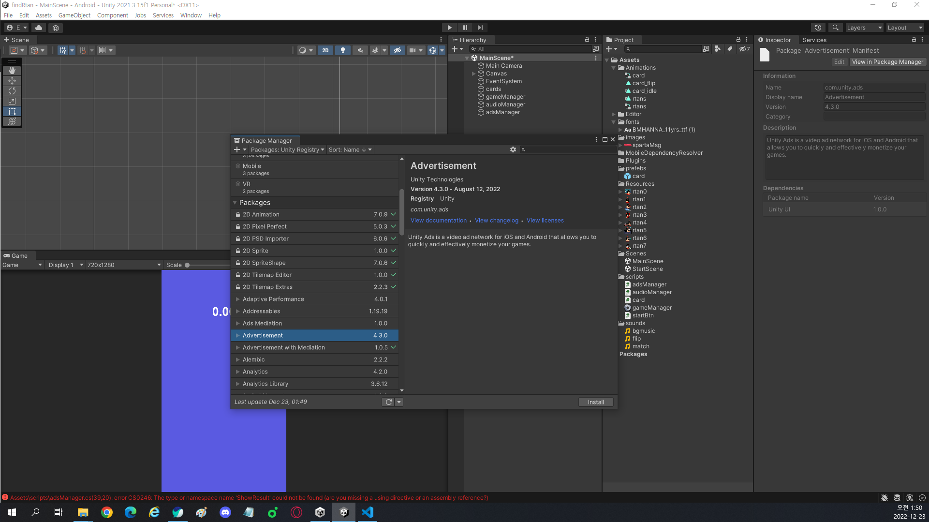This screenshot has width=929, height=522.
Task: Open the Layers dropdown
Action: click(x=864, y=28)
